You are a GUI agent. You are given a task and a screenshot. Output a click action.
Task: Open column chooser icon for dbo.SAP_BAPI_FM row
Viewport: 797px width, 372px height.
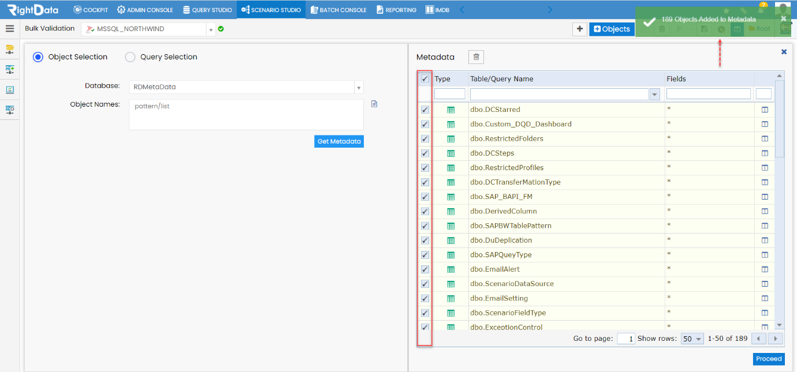click(765, 197)
